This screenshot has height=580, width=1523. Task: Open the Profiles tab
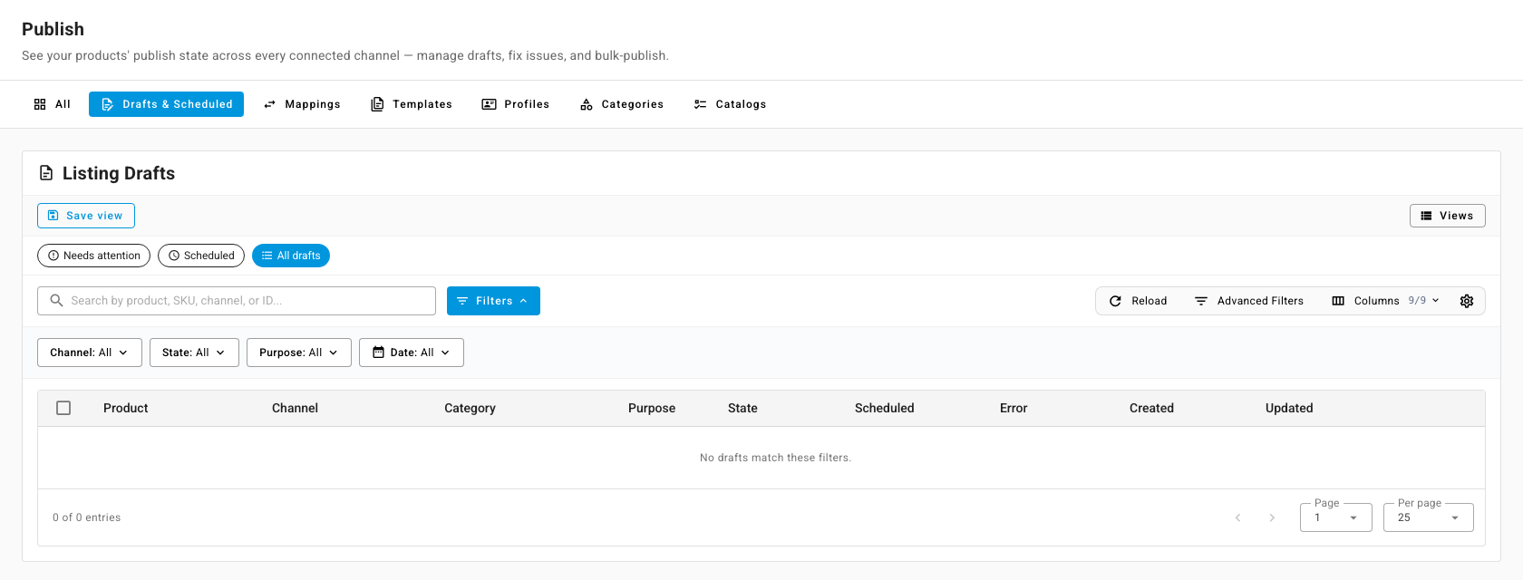[x=515, y=104]
